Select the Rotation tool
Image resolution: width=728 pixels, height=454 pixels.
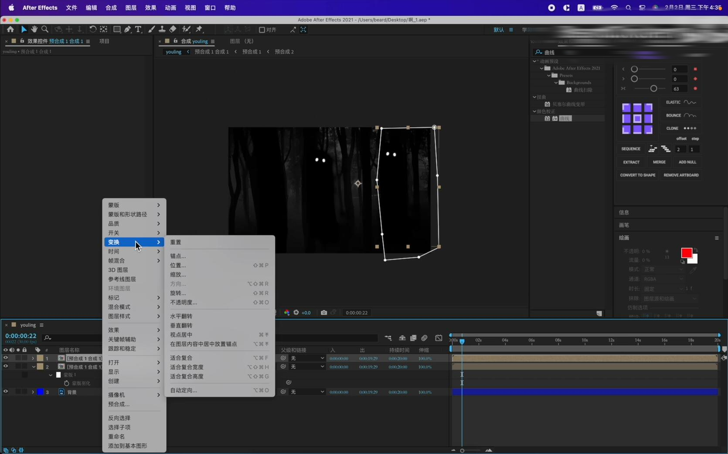(x=92, y=29)
